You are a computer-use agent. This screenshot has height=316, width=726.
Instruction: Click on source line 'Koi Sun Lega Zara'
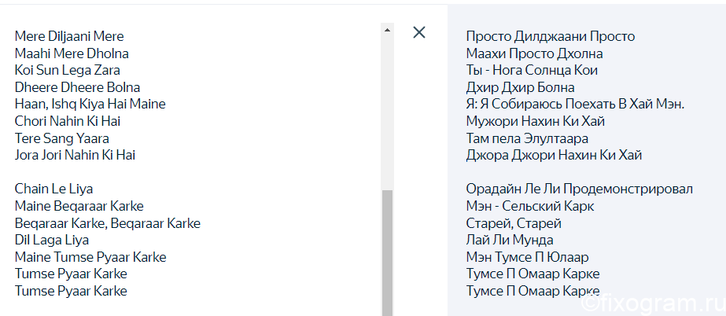pos(68,70)
